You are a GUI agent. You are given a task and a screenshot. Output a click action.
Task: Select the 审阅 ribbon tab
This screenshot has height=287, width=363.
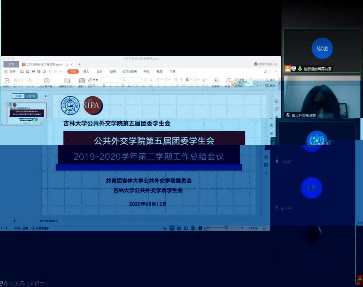[146, 71]
